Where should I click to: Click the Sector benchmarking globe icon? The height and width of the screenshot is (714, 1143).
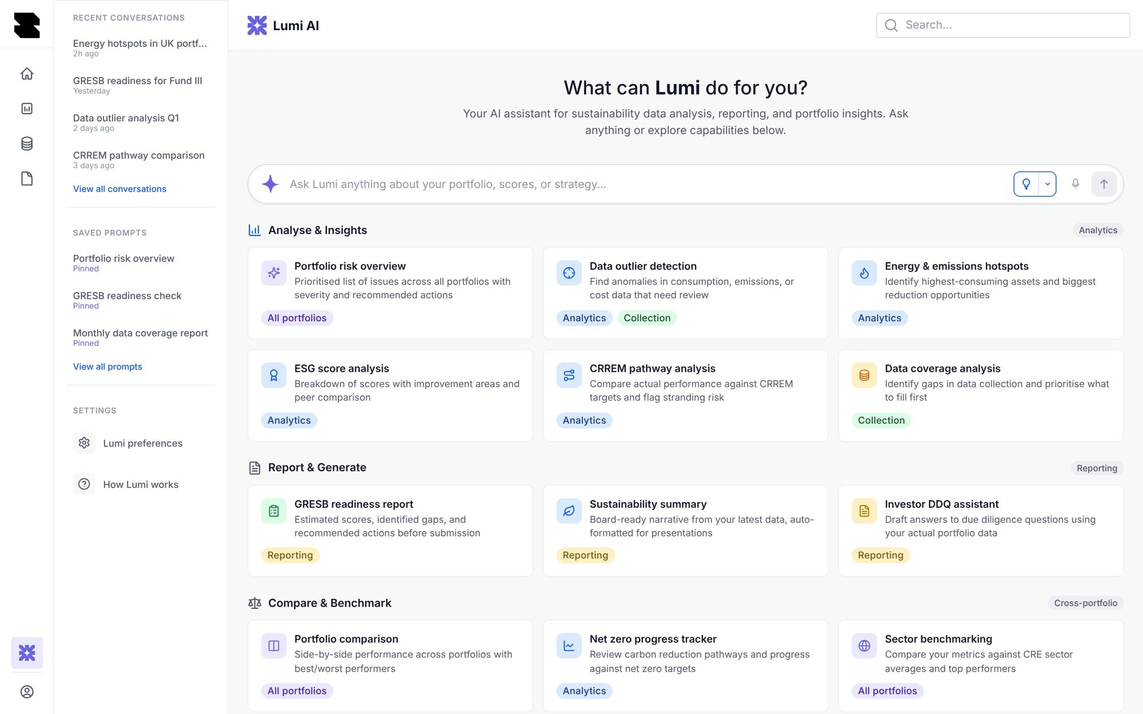pos(864,645)
